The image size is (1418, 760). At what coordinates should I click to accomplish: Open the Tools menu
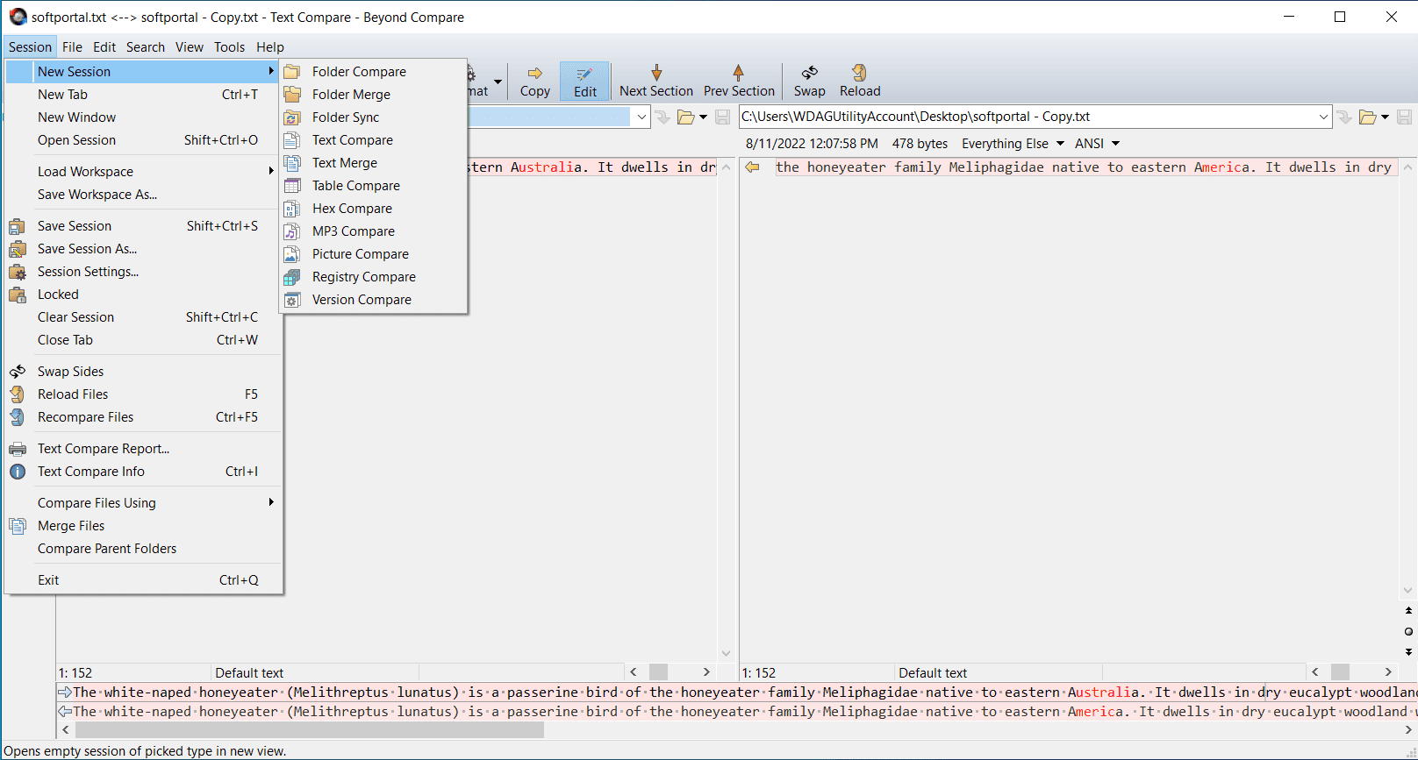click(x=229, y=47)
